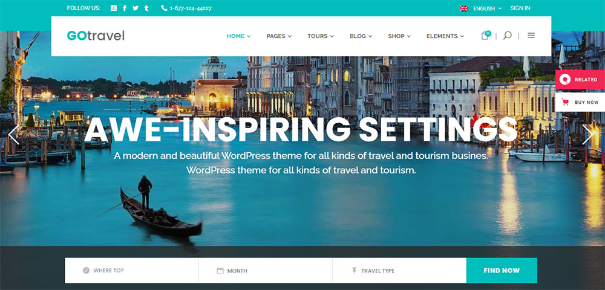This screenshot has height=290, width=605.
Task: Expand the English language dropdown
Action: pos(481,8)
